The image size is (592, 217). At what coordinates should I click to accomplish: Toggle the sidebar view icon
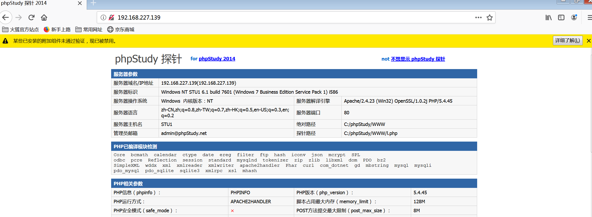pyautogui.click(x=561, y=17)
